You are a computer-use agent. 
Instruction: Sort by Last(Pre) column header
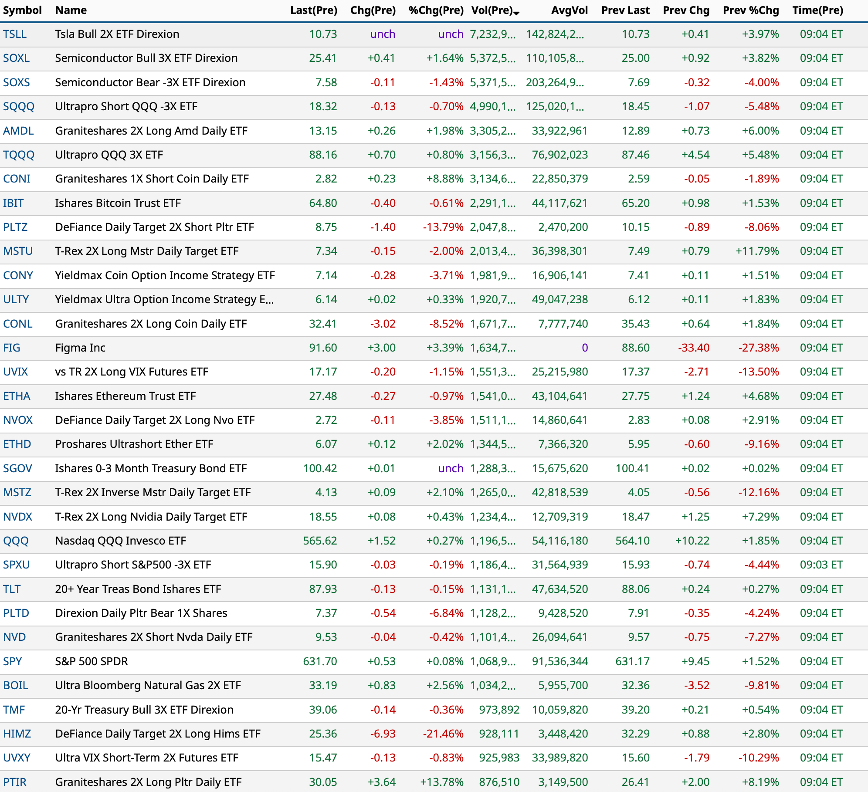pos(314,10)
